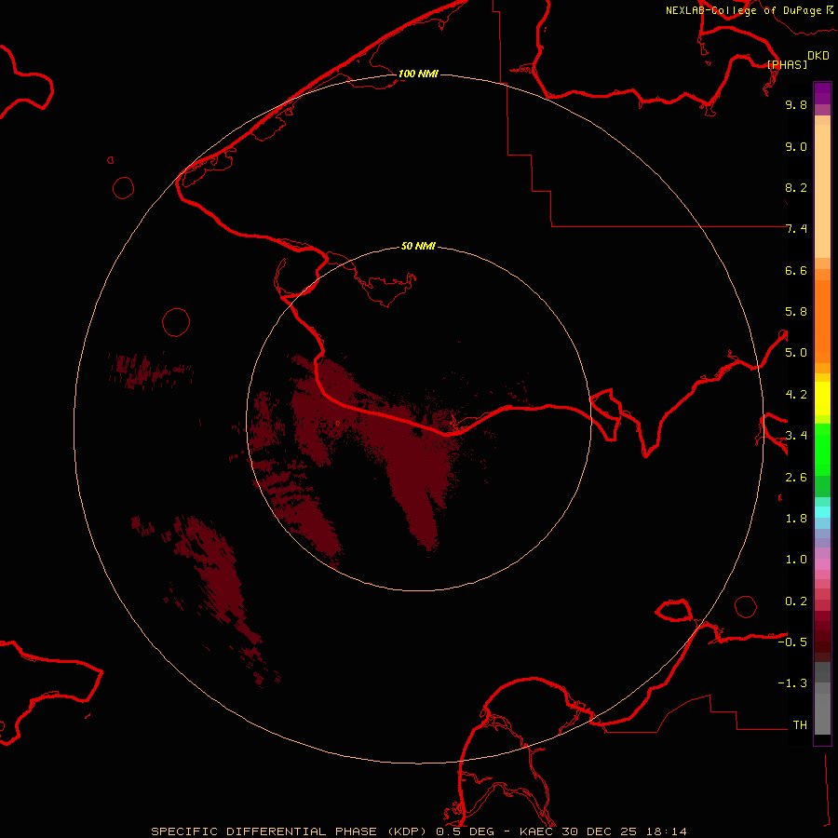Click the 4.2 value on the color scale
This screenshot has height=838, width=838.
(796, 395)
